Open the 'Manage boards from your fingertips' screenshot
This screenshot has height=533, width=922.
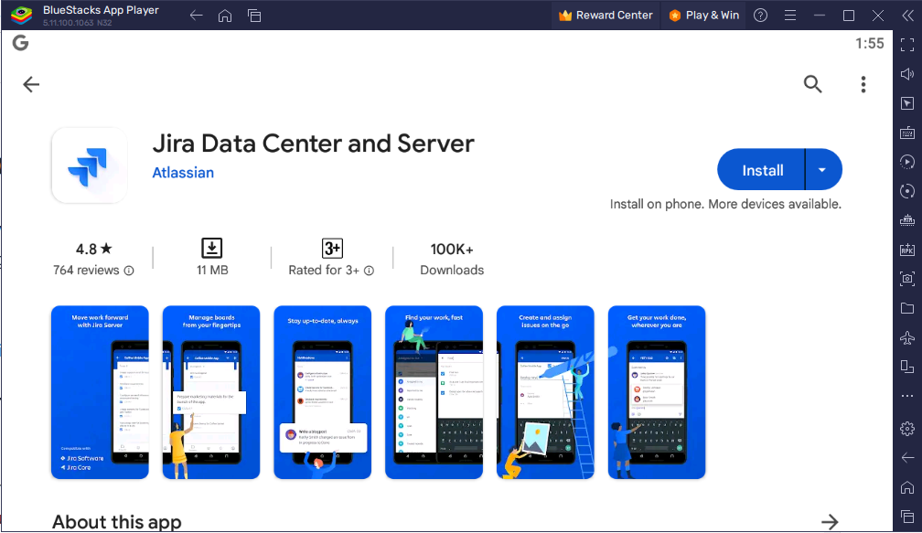[x=211, y=392]
